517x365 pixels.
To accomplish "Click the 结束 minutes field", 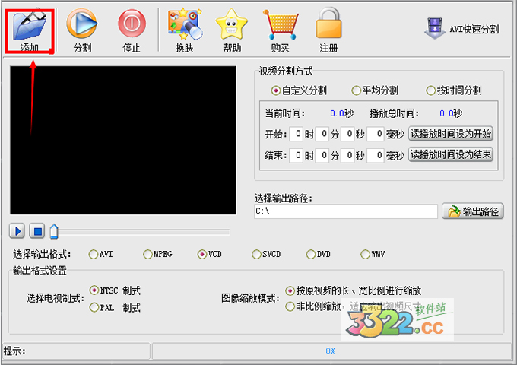I will coord(322,155).
